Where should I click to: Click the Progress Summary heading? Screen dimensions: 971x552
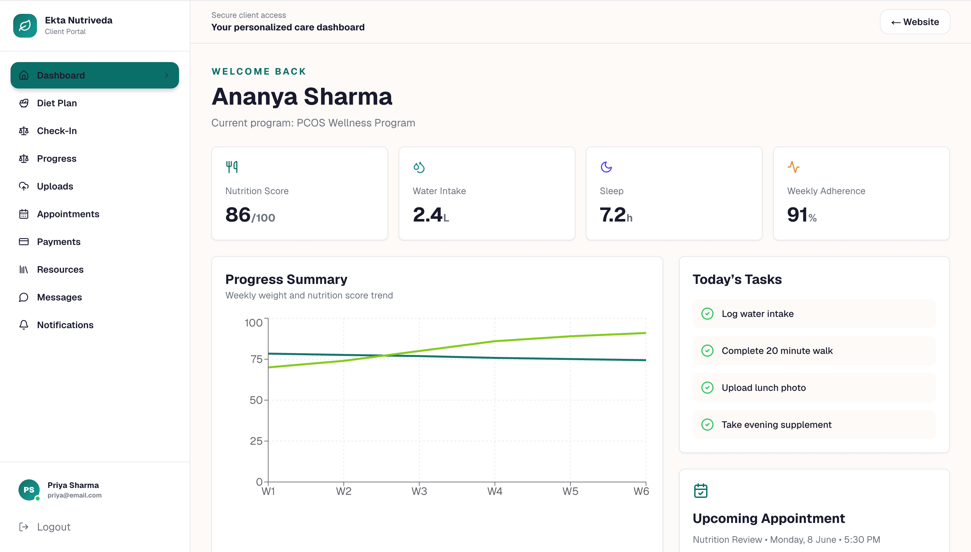coord(286,279)
